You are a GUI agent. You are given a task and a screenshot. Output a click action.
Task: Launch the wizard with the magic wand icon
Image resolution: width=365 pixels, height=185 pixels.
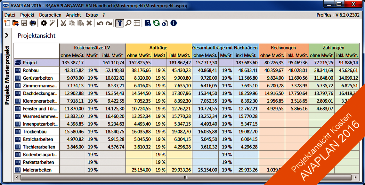click(53, 23)
